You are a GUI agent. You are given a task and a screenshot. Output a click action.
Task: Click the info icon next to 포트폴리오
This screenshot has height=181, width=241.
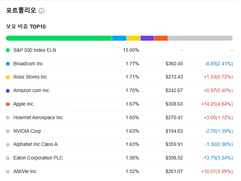tap(42, 11)
